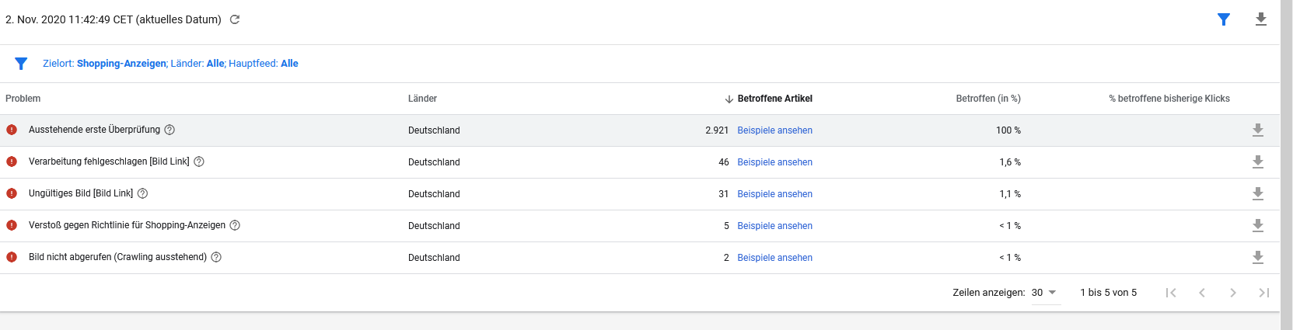The height and width of the screenshot is (330, 1293).
Task: Download the 'Bild nicht abgerufen' row data
Action: pos(1257,258)
